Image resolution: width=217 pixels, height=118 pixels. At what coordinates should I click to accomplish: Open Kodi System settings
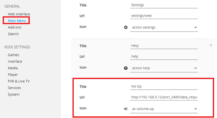[x=14, y=94]
